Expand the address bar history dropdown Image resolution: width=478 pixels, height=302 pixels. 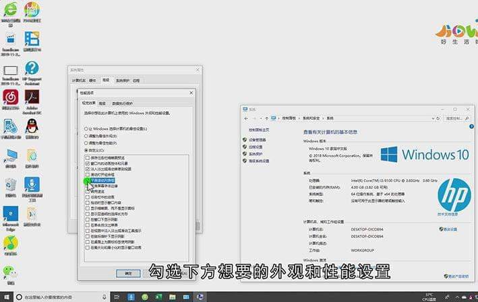[433, 118]
